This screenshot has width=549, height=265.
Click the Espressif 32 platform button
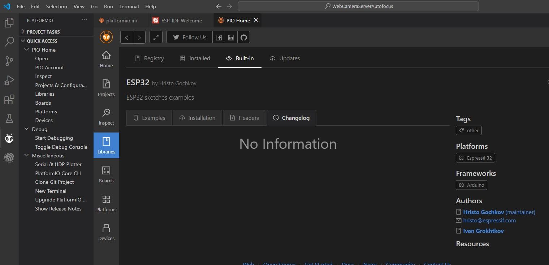(475, 158)
